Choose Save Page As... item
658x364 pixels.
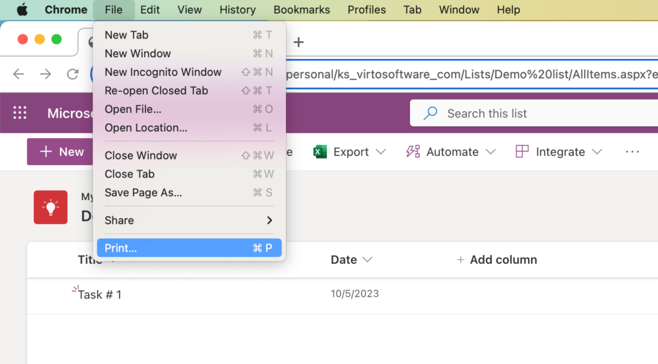(x=189, y=193)
